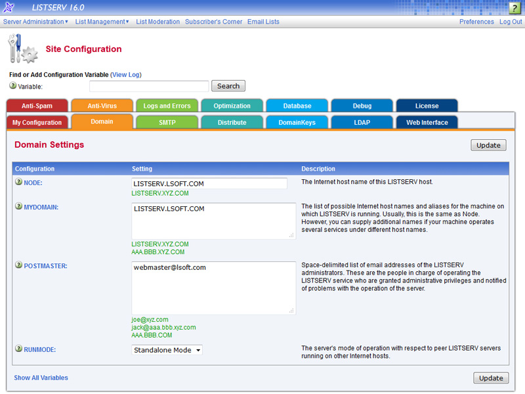Click inside the Variable search field
The image size is (525, 394).
149,86
